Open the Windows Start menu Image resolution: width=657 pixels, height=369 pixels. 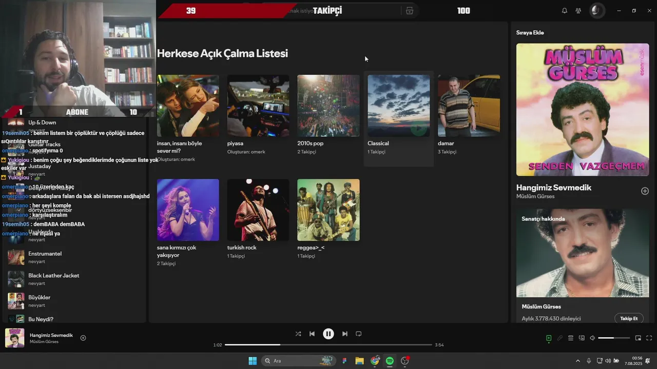[253, 361]
